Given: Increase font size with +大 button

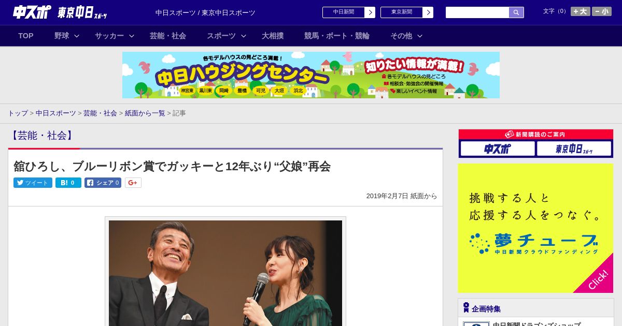Looking at the screenshot, I should [581, 11].
